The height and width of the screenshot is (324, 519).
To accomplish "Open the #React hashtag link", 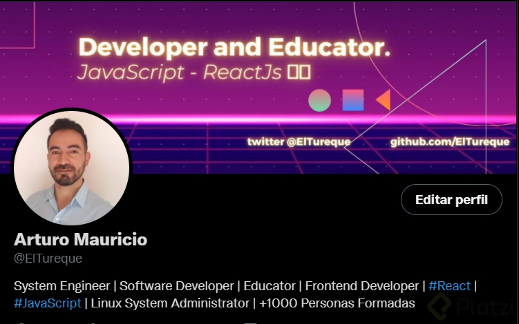I will click(449, 286).
